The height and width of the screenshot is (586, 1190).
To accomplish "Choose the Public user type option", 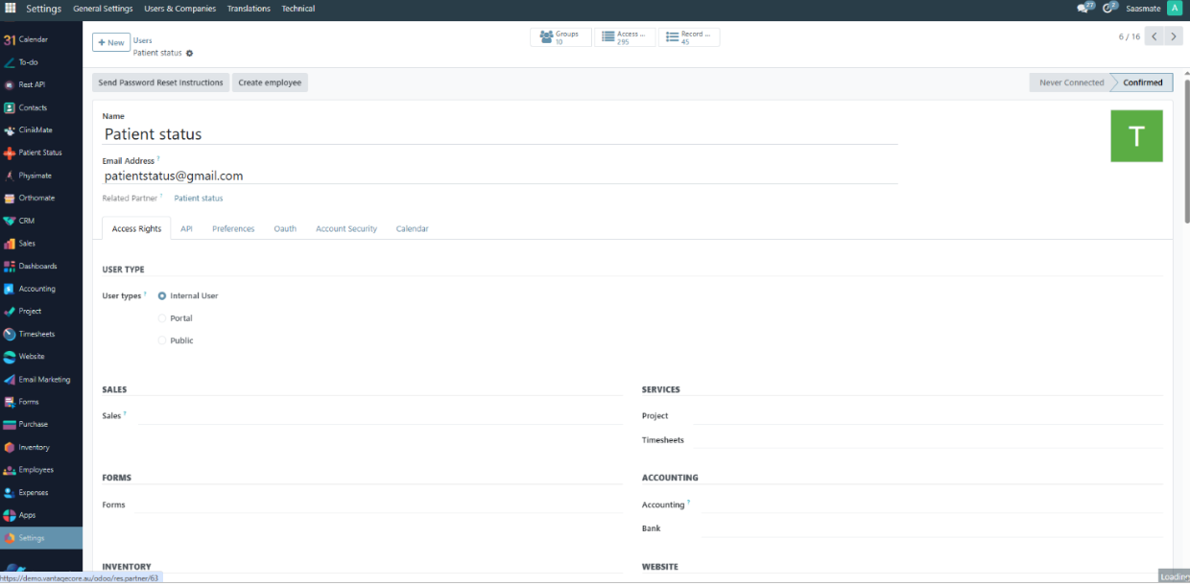I will tap(162, 341).
